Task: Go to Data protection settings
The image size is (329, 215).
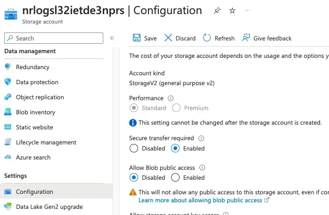Action: click(x=37, y=82)
